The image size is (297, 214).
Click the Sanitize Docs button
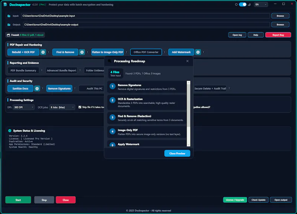point(20,88)
